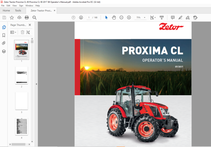
Task: Open the Sign document pen icon
Action: click(x=188, y=17)
